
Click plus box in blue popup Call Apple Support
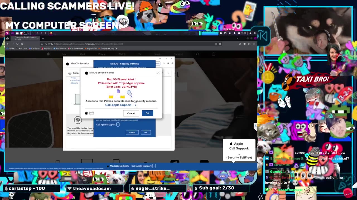pyautogui.click(x=118, y=124)
